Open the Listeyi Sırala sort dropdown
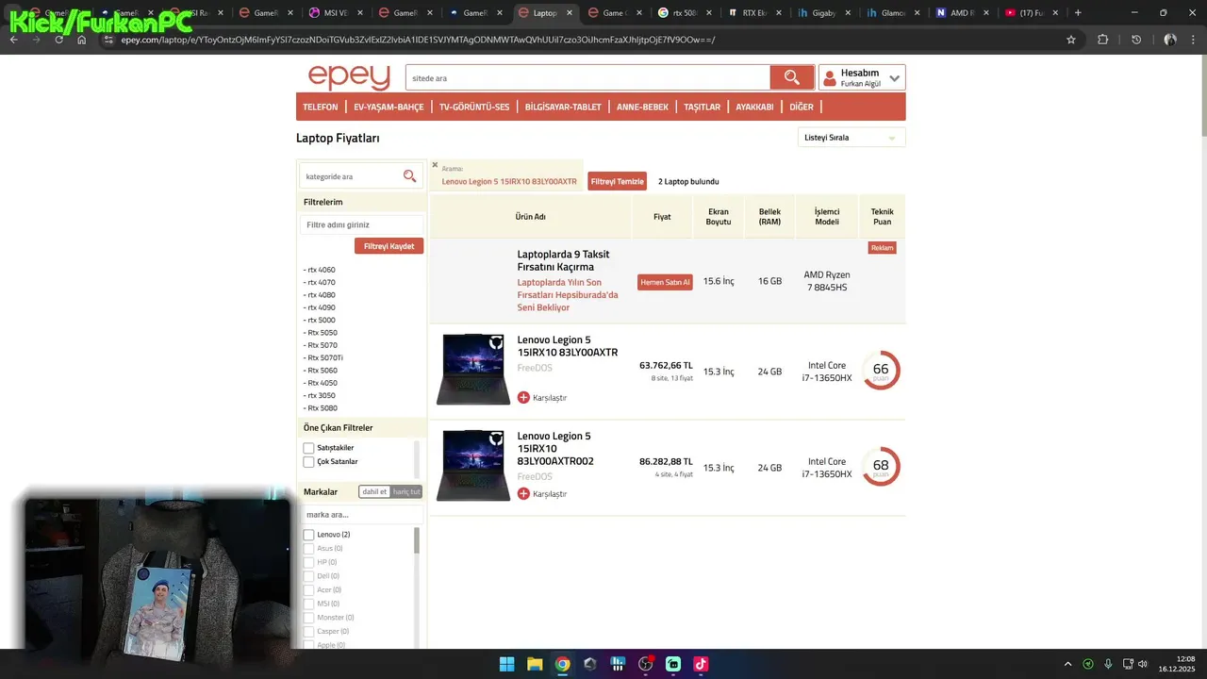 coord(851,138)
